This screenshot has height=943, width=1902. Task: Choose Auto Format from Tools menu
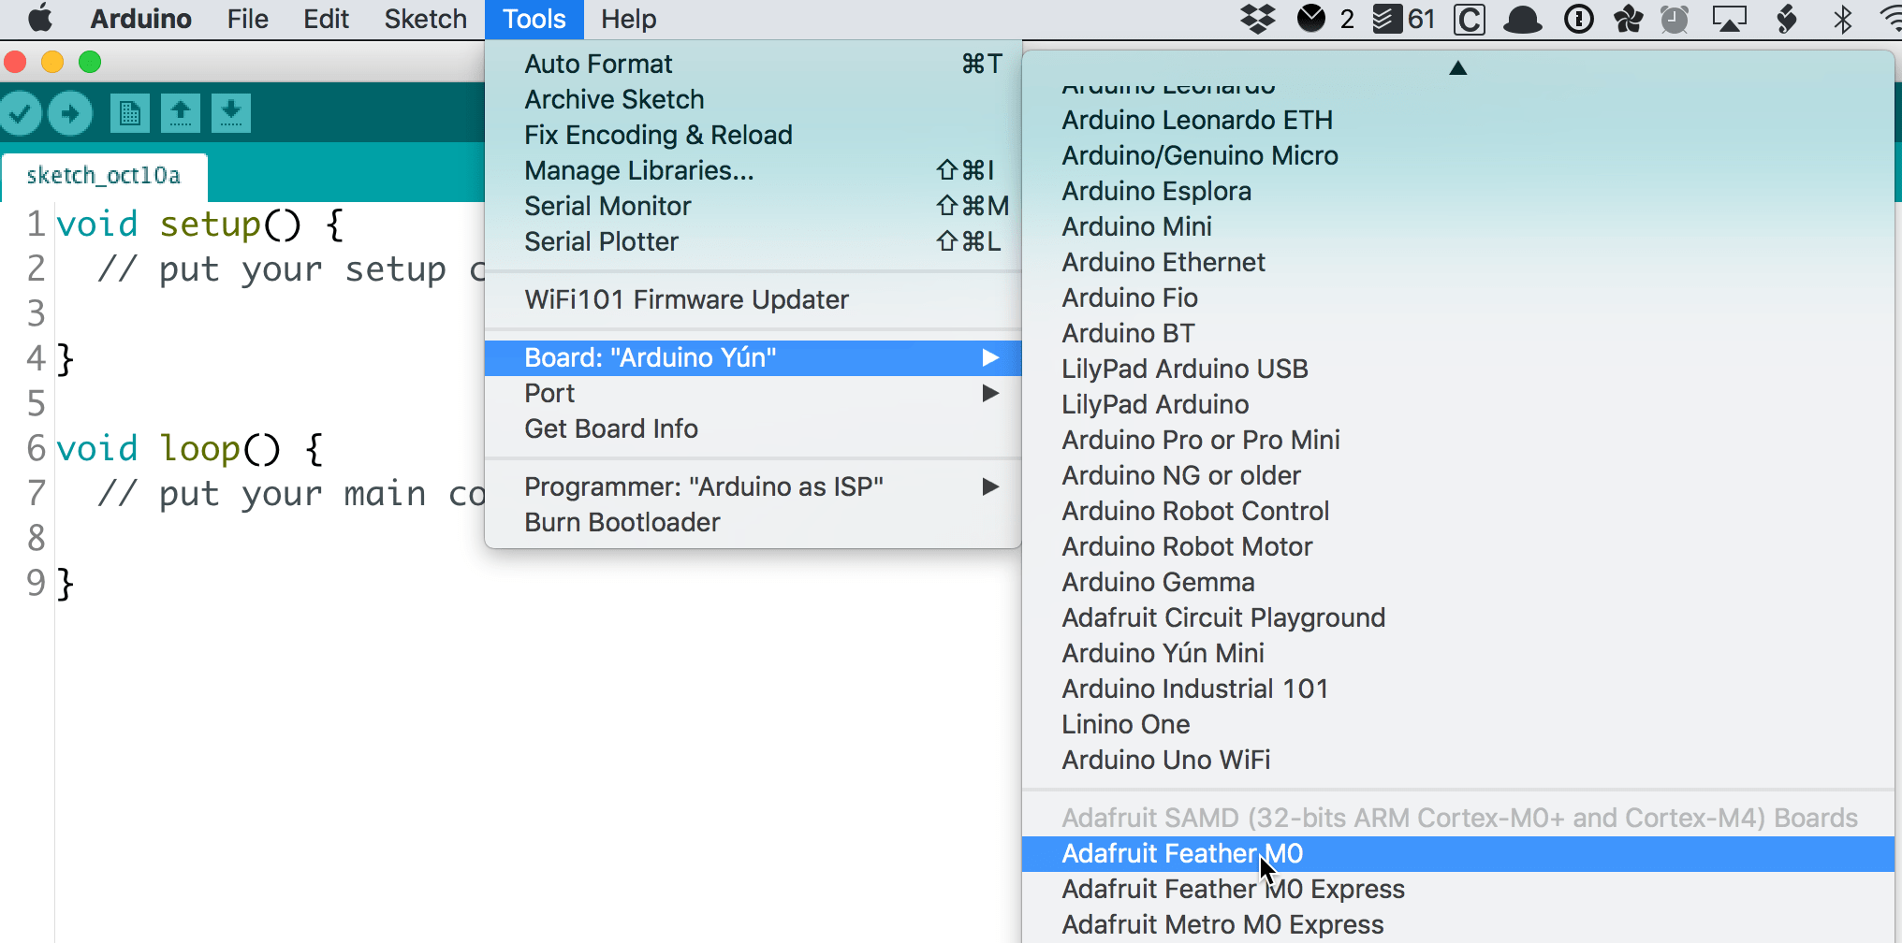(x=753, y=64)
